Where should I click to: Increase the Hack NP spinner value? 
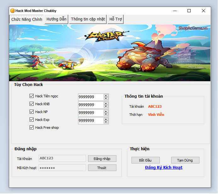[106, 111]
